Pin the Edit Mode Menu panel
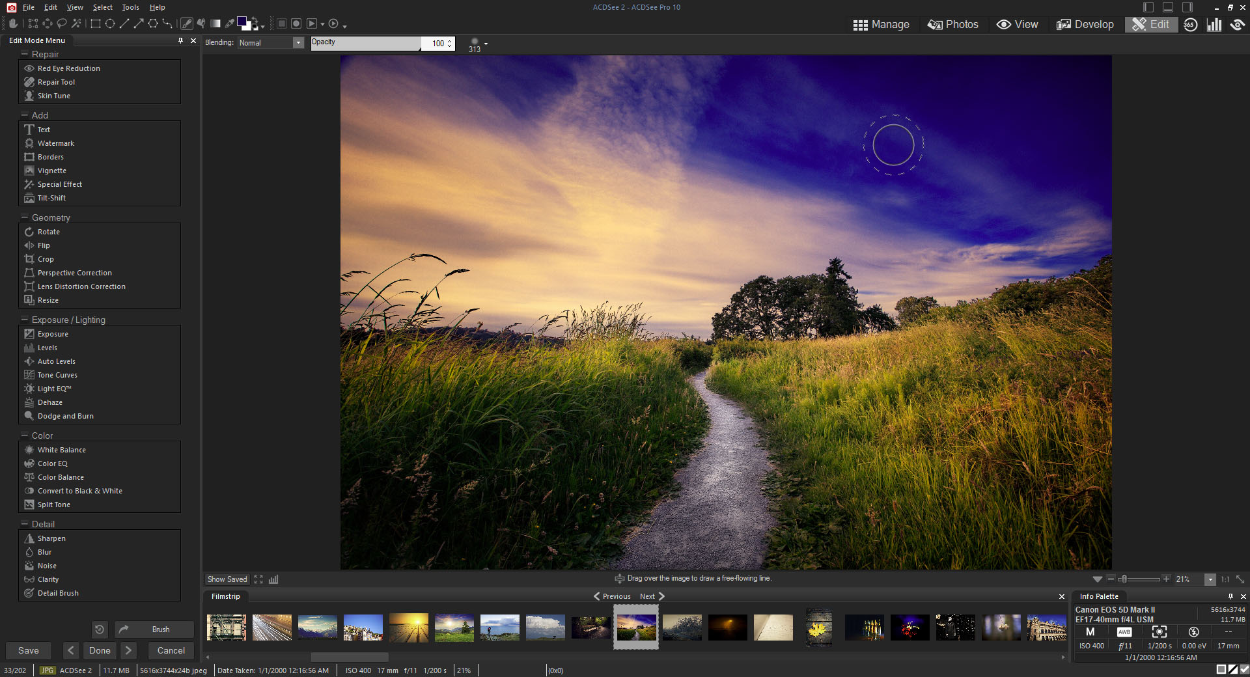The height and width of the screenshot is (677, 1250). (180, 40)
